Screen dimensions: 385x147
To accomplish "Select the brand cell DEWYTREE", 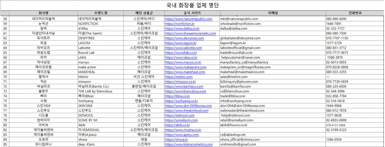I will tap(101, 38).
